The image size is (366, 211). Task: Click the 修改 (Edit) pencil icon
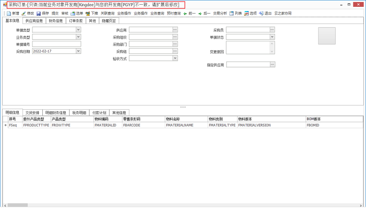(x=24, y=13)
